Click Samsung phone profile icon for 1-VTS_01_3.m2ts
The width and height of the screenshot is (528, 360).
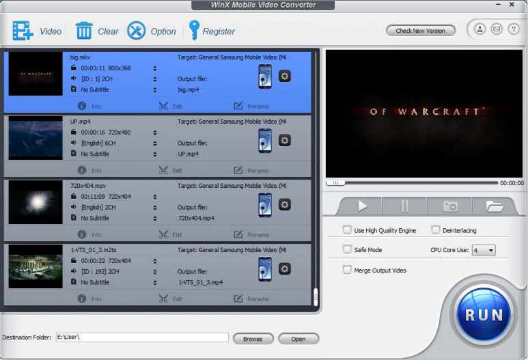click(x=265, y=269)
